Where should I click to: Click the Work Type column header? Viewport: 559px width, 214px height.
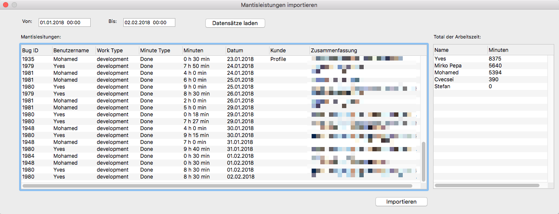[x=117, y=51]
